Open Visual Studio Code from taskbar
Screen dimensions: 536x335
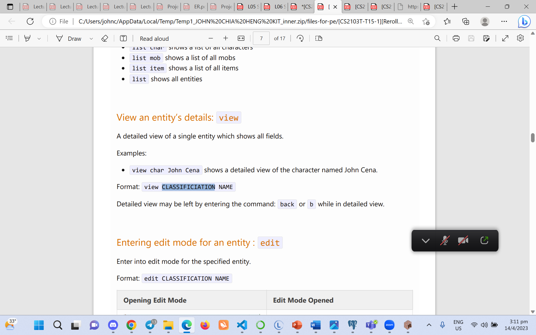click(x=242, y=325)
